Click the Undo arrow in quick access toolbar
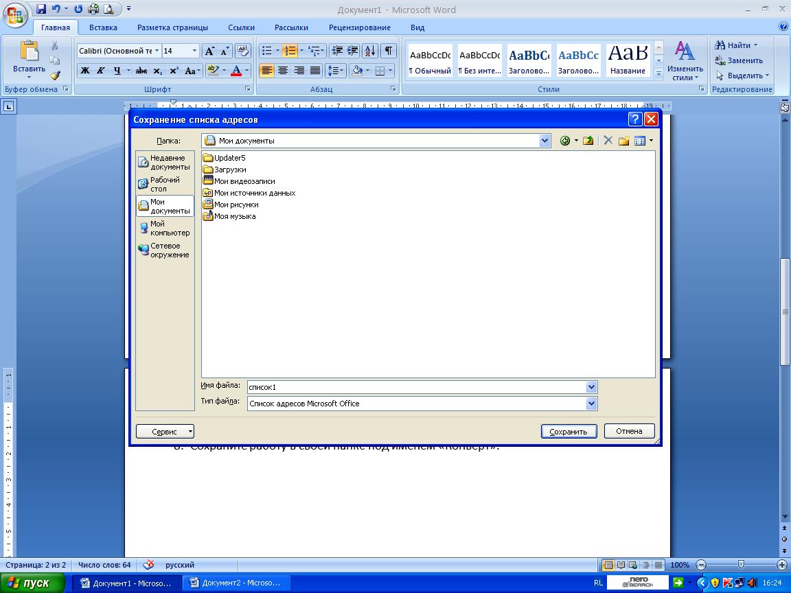 click(56, 9)
